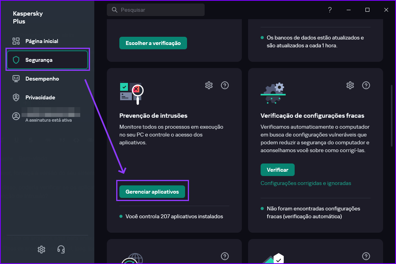Click the Segurança shield icon
Screen dimensions: 396x264
tap(16, 60)
